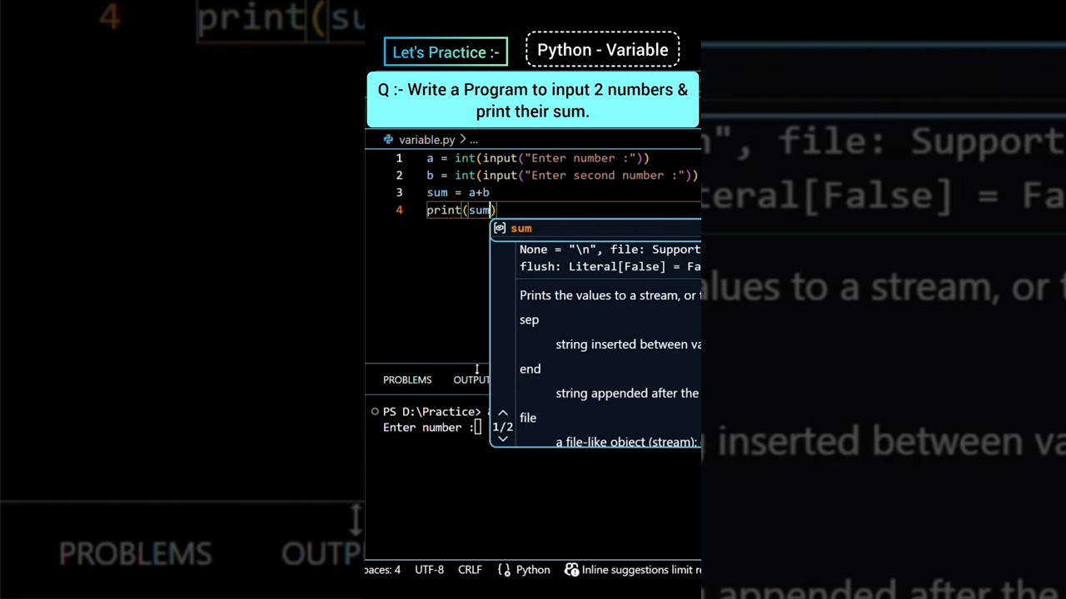Click the terminal command circle marker before PS

coord(375,412)
